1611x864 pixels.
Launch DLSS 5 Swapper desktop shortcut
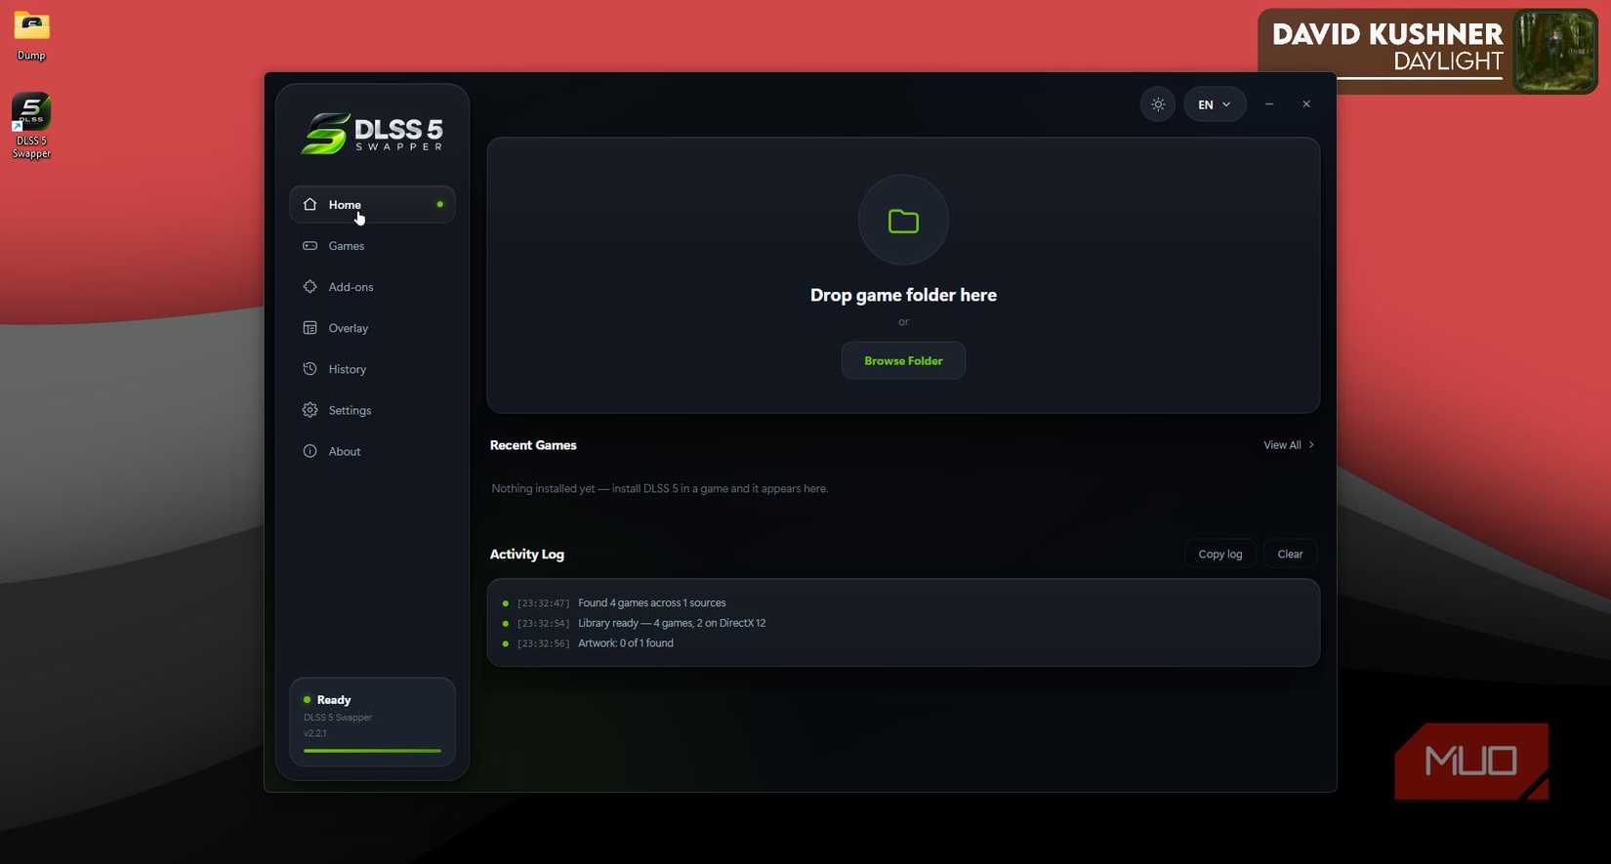[31, 126]
